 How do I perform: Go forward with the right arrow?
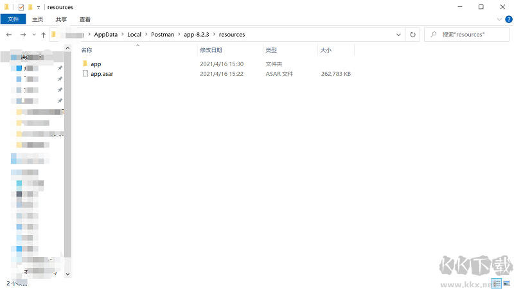pyautogui.click(x=23, y=35)
